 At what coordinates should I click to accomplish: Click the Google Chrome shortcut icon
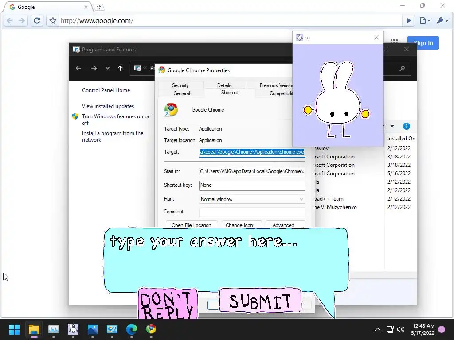171,110
